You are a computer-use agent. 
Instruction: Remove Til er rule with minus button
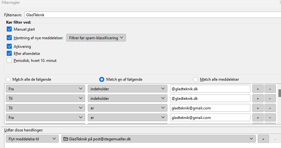(x=270, y=108)
